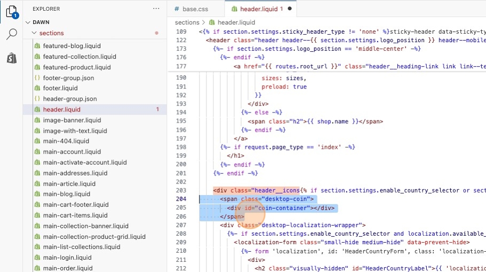This screenshot has width=486, height=272.
Task: Open the Search view icon
Action: point(11,35)
